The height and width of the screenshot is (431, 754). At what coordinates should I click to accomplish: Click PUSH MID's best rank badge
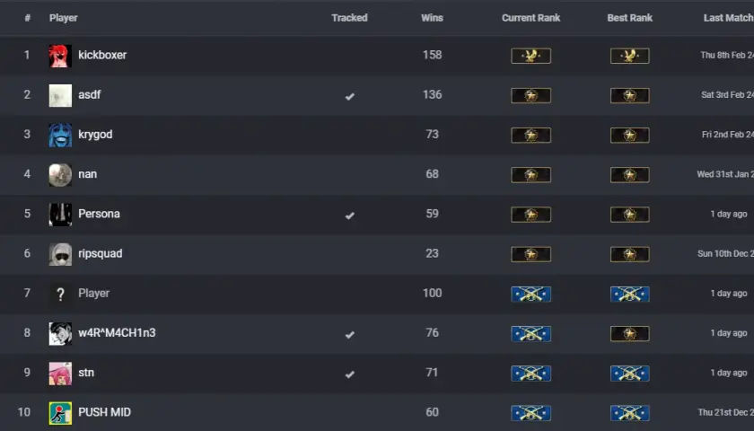[630, 413]
